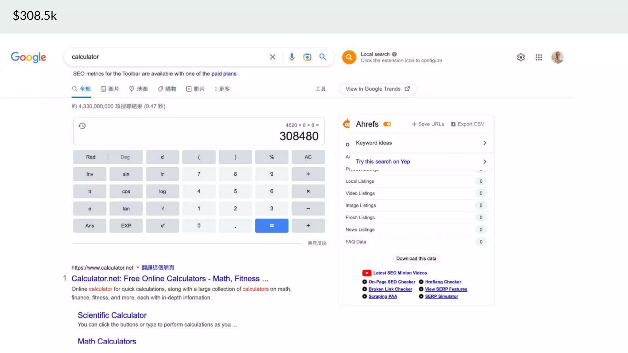
Task: Click the orange Local search icon
Action: (349, 57)
